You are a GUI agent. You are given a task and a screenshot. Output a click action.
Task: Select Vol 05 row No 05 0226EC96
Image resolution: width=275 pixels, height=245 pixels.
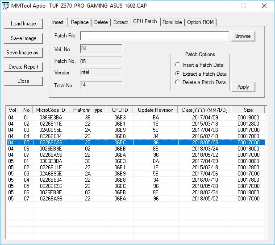136,186
